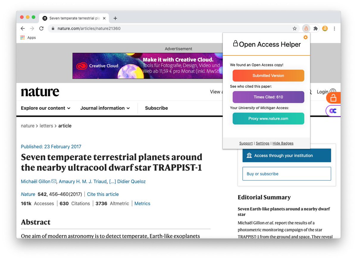Expand the hidden author list [...]
Screen dimensions: 357x260
112,181
